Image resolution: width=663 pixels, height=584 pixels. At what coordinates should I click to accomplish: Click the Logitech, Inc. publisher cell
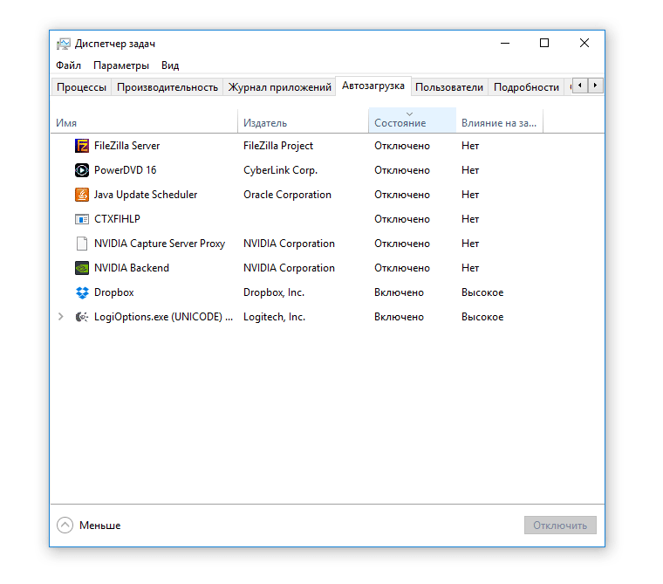pyautogui.click(x=275, y=317)
